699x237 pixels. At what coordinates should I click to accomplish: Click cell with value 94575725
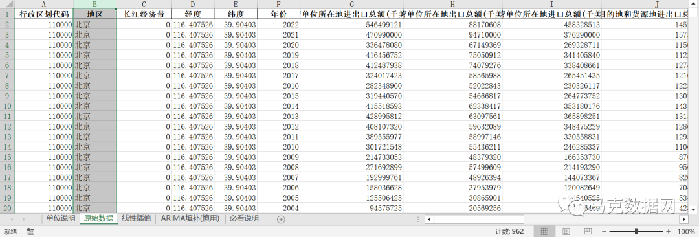(x=351, y=208)
